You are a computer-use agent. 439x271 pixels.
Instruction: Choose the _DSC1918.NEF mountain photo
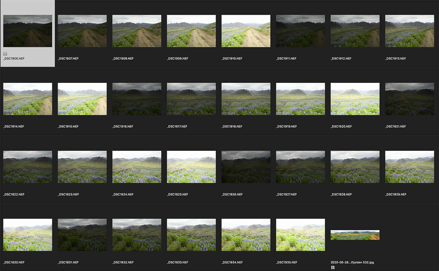(246, 99)
